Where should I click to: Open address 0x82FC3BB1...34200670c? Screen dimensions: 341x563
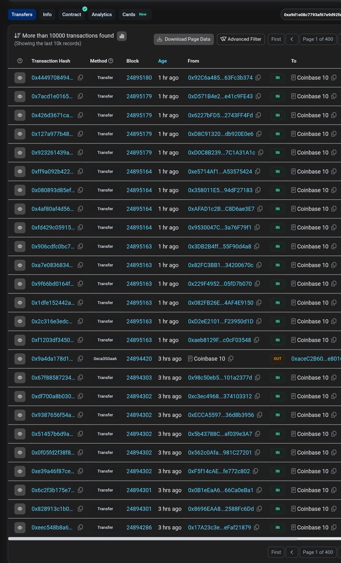point(221,265)
